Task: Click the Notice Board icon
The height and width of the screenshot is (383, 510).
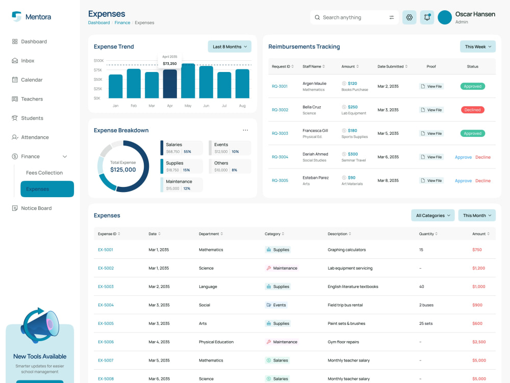Action: pyautogui.click(x=15, y=208)
